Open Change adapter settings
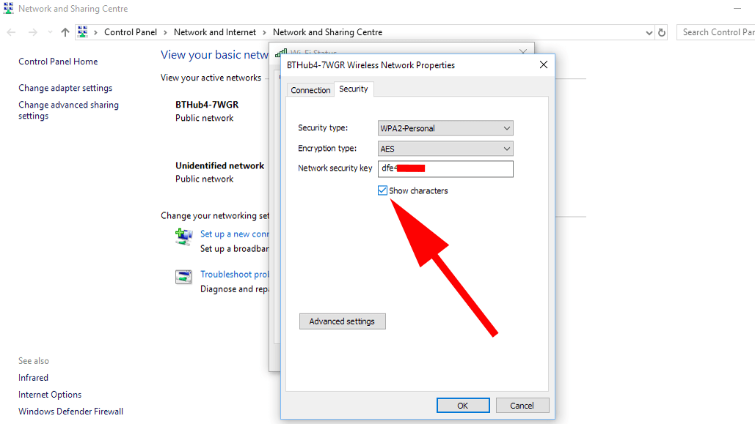Screen dimensions: 755x424 coord(65,88)
